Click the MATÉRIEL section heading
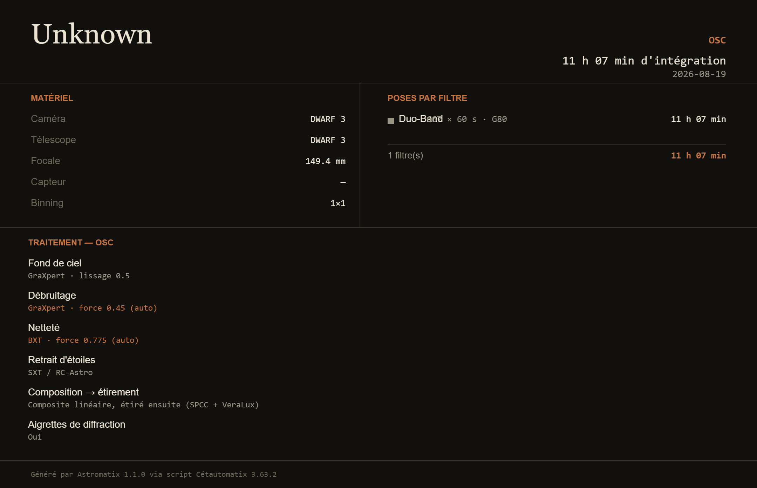The height and width of the screenshot is (488, 757). click(x=52, y=98)
